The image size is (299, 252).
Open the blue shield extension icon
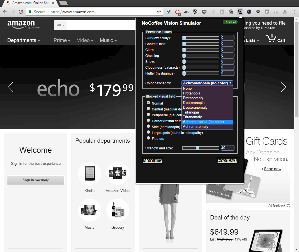click(168, 12)
